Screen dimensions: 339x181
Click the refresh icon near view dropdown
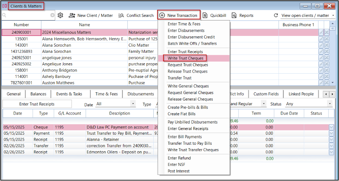coord(276,15)
